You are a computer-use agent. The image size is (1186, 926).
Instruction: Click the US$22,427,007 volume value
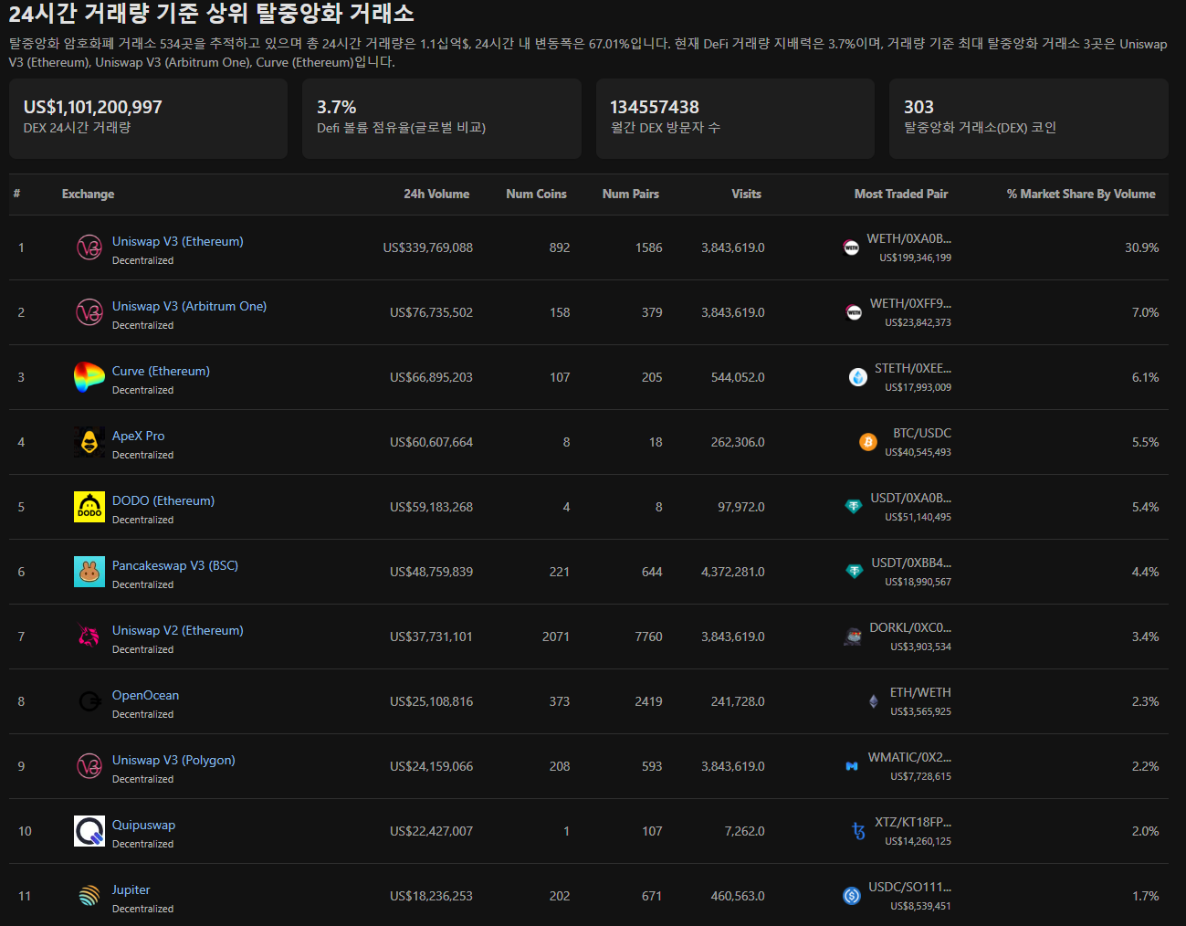point(431,831)
